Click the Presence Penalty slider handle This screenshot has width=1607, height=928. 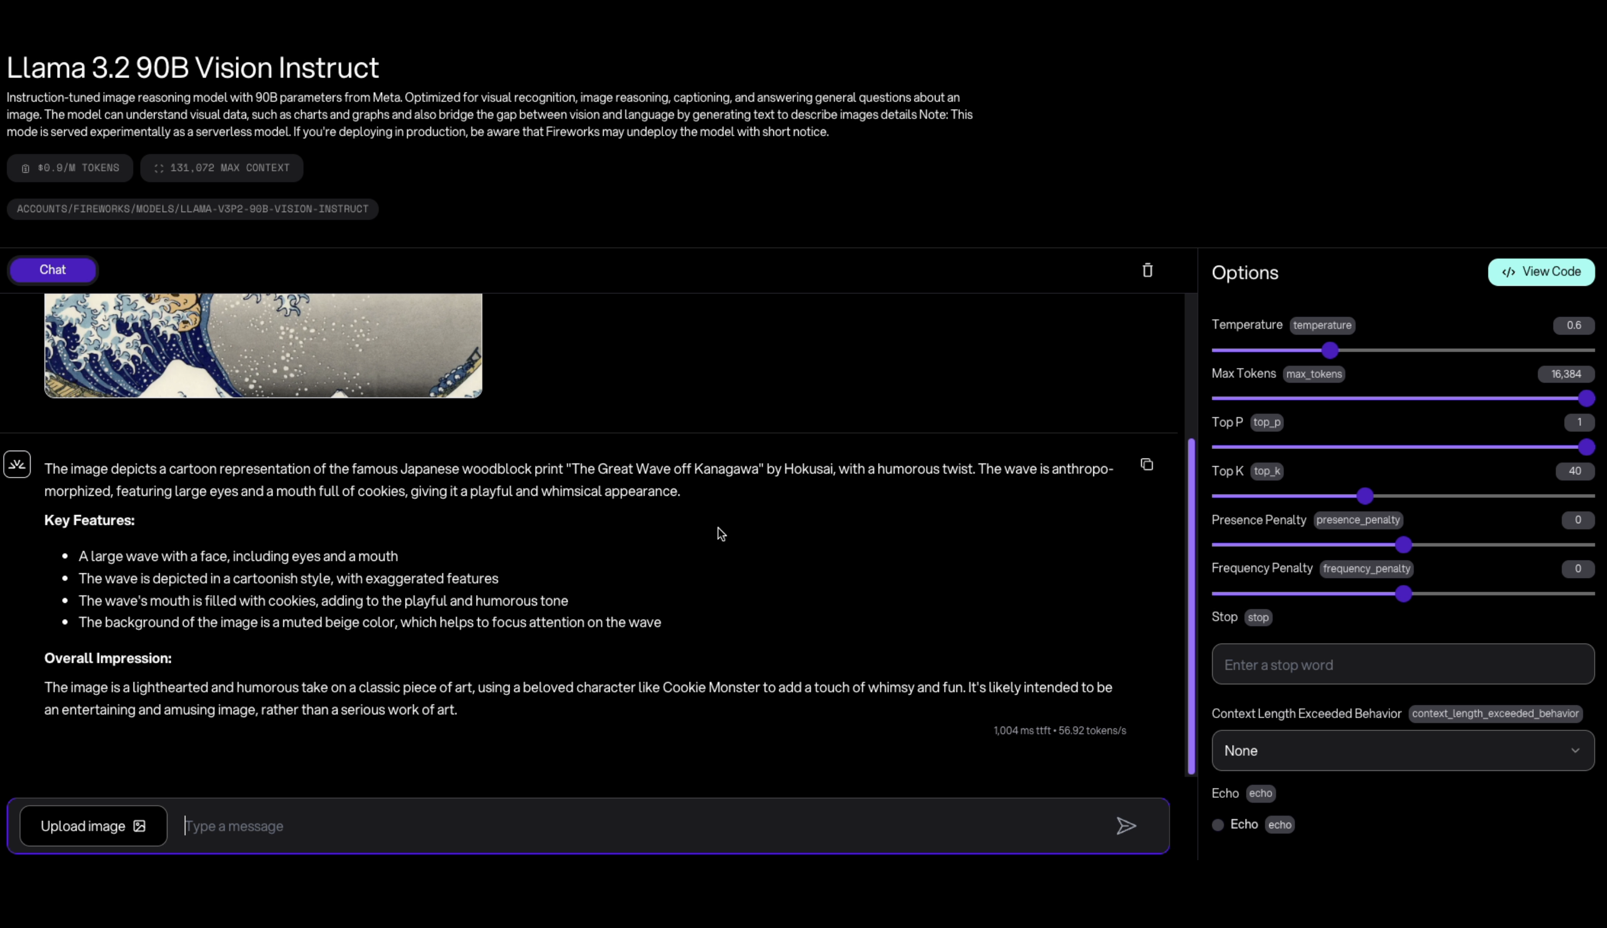tap(1403, 545)
